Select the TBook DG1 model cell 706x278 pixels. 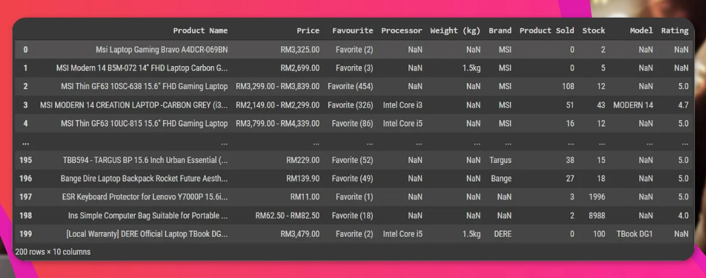[634, 234]
